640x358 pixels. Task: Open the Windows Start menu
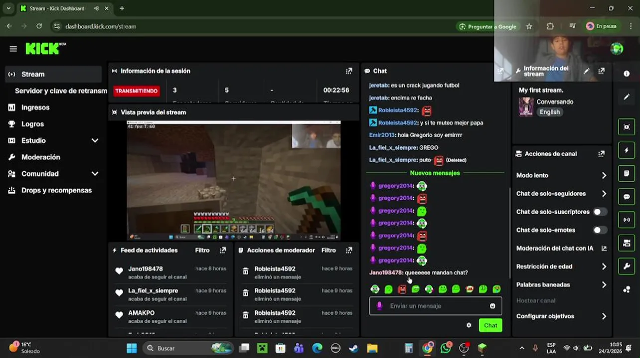(x=132, y=348)
